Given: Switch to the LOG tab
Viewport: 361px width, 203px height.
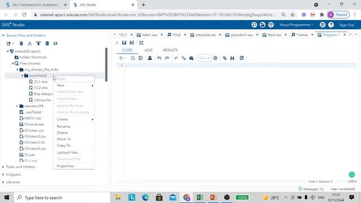Looking at the screenshot, I should coord(148,50).
